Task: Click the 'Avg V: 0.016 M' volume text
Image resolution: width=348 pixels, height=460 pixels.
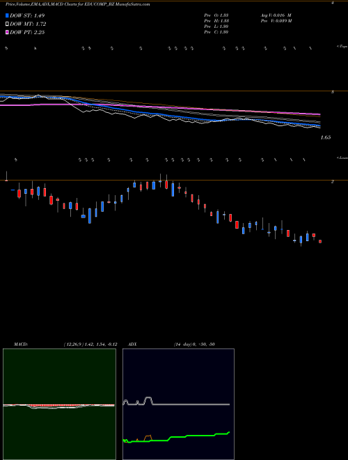Action: click(x=276, y=15)
